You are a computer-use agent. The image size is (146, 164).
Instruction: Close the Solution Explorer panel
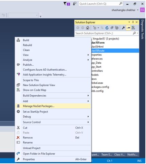point(136,22)
